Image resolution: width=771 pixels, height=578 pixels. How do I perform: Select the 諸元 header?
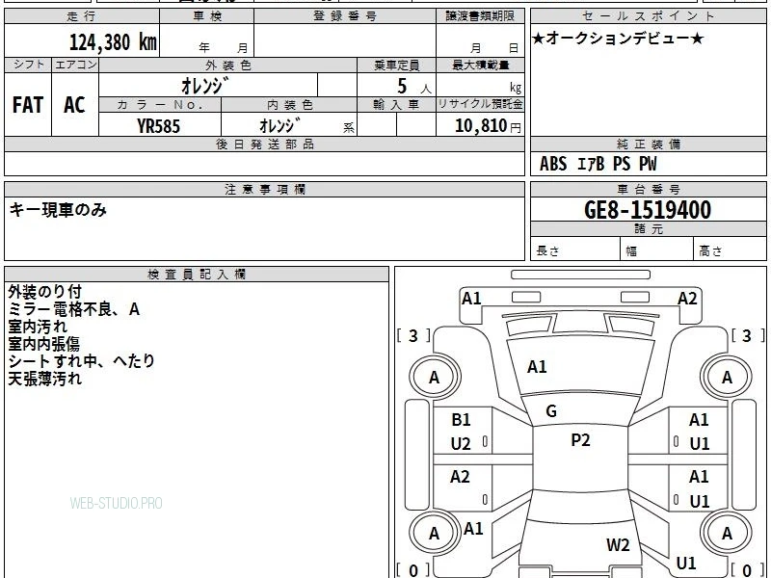coord(648,229)
